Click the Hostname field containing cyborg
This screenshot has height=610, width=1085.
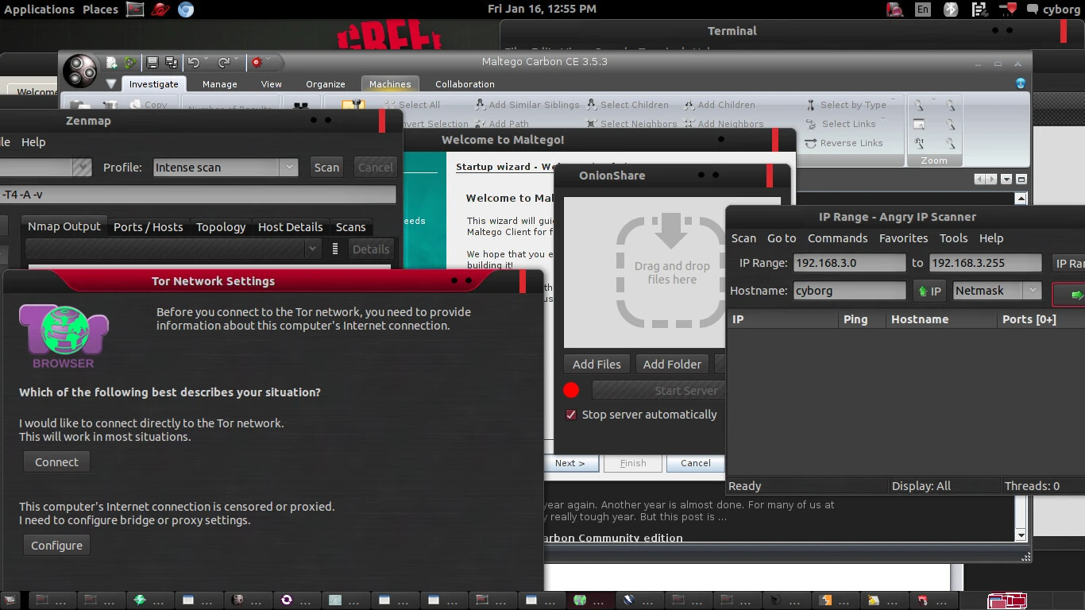point(848,291)
